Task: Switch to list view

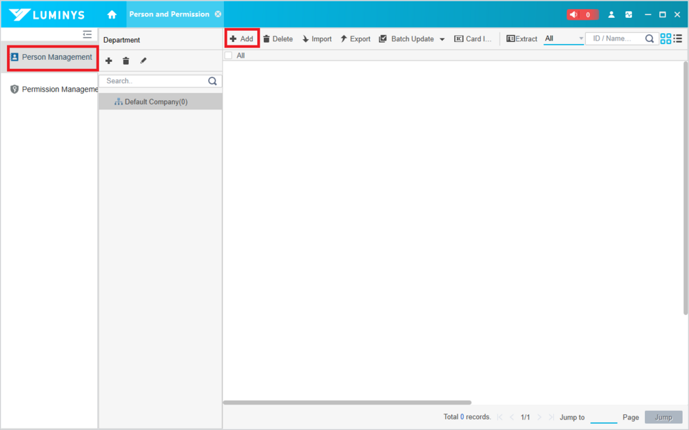Action: pyautogui.click(x=678, y=39)
